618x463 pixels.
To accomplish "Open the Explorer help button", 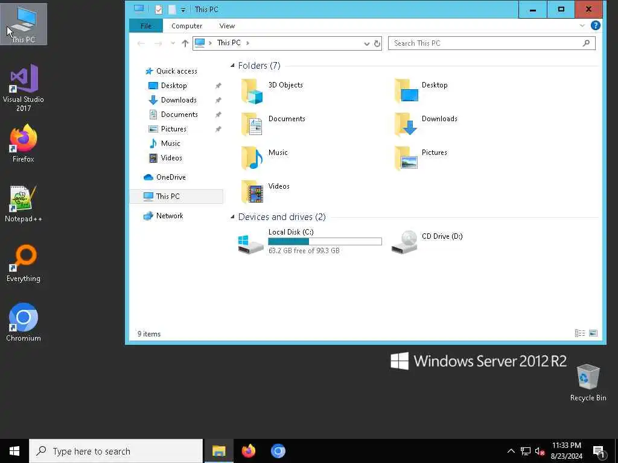I will [595, 25].
